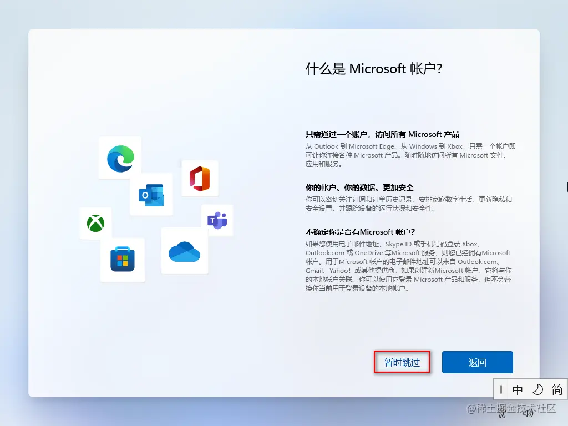Click the heading 不确定你是否有Microsoft 帐户?
This screenshot has height=426, width=568.
pyautogui.click(x=360, y=232)
